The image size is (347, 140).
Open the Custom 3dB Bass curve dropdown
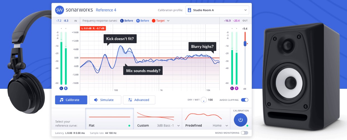pos(179,126)
